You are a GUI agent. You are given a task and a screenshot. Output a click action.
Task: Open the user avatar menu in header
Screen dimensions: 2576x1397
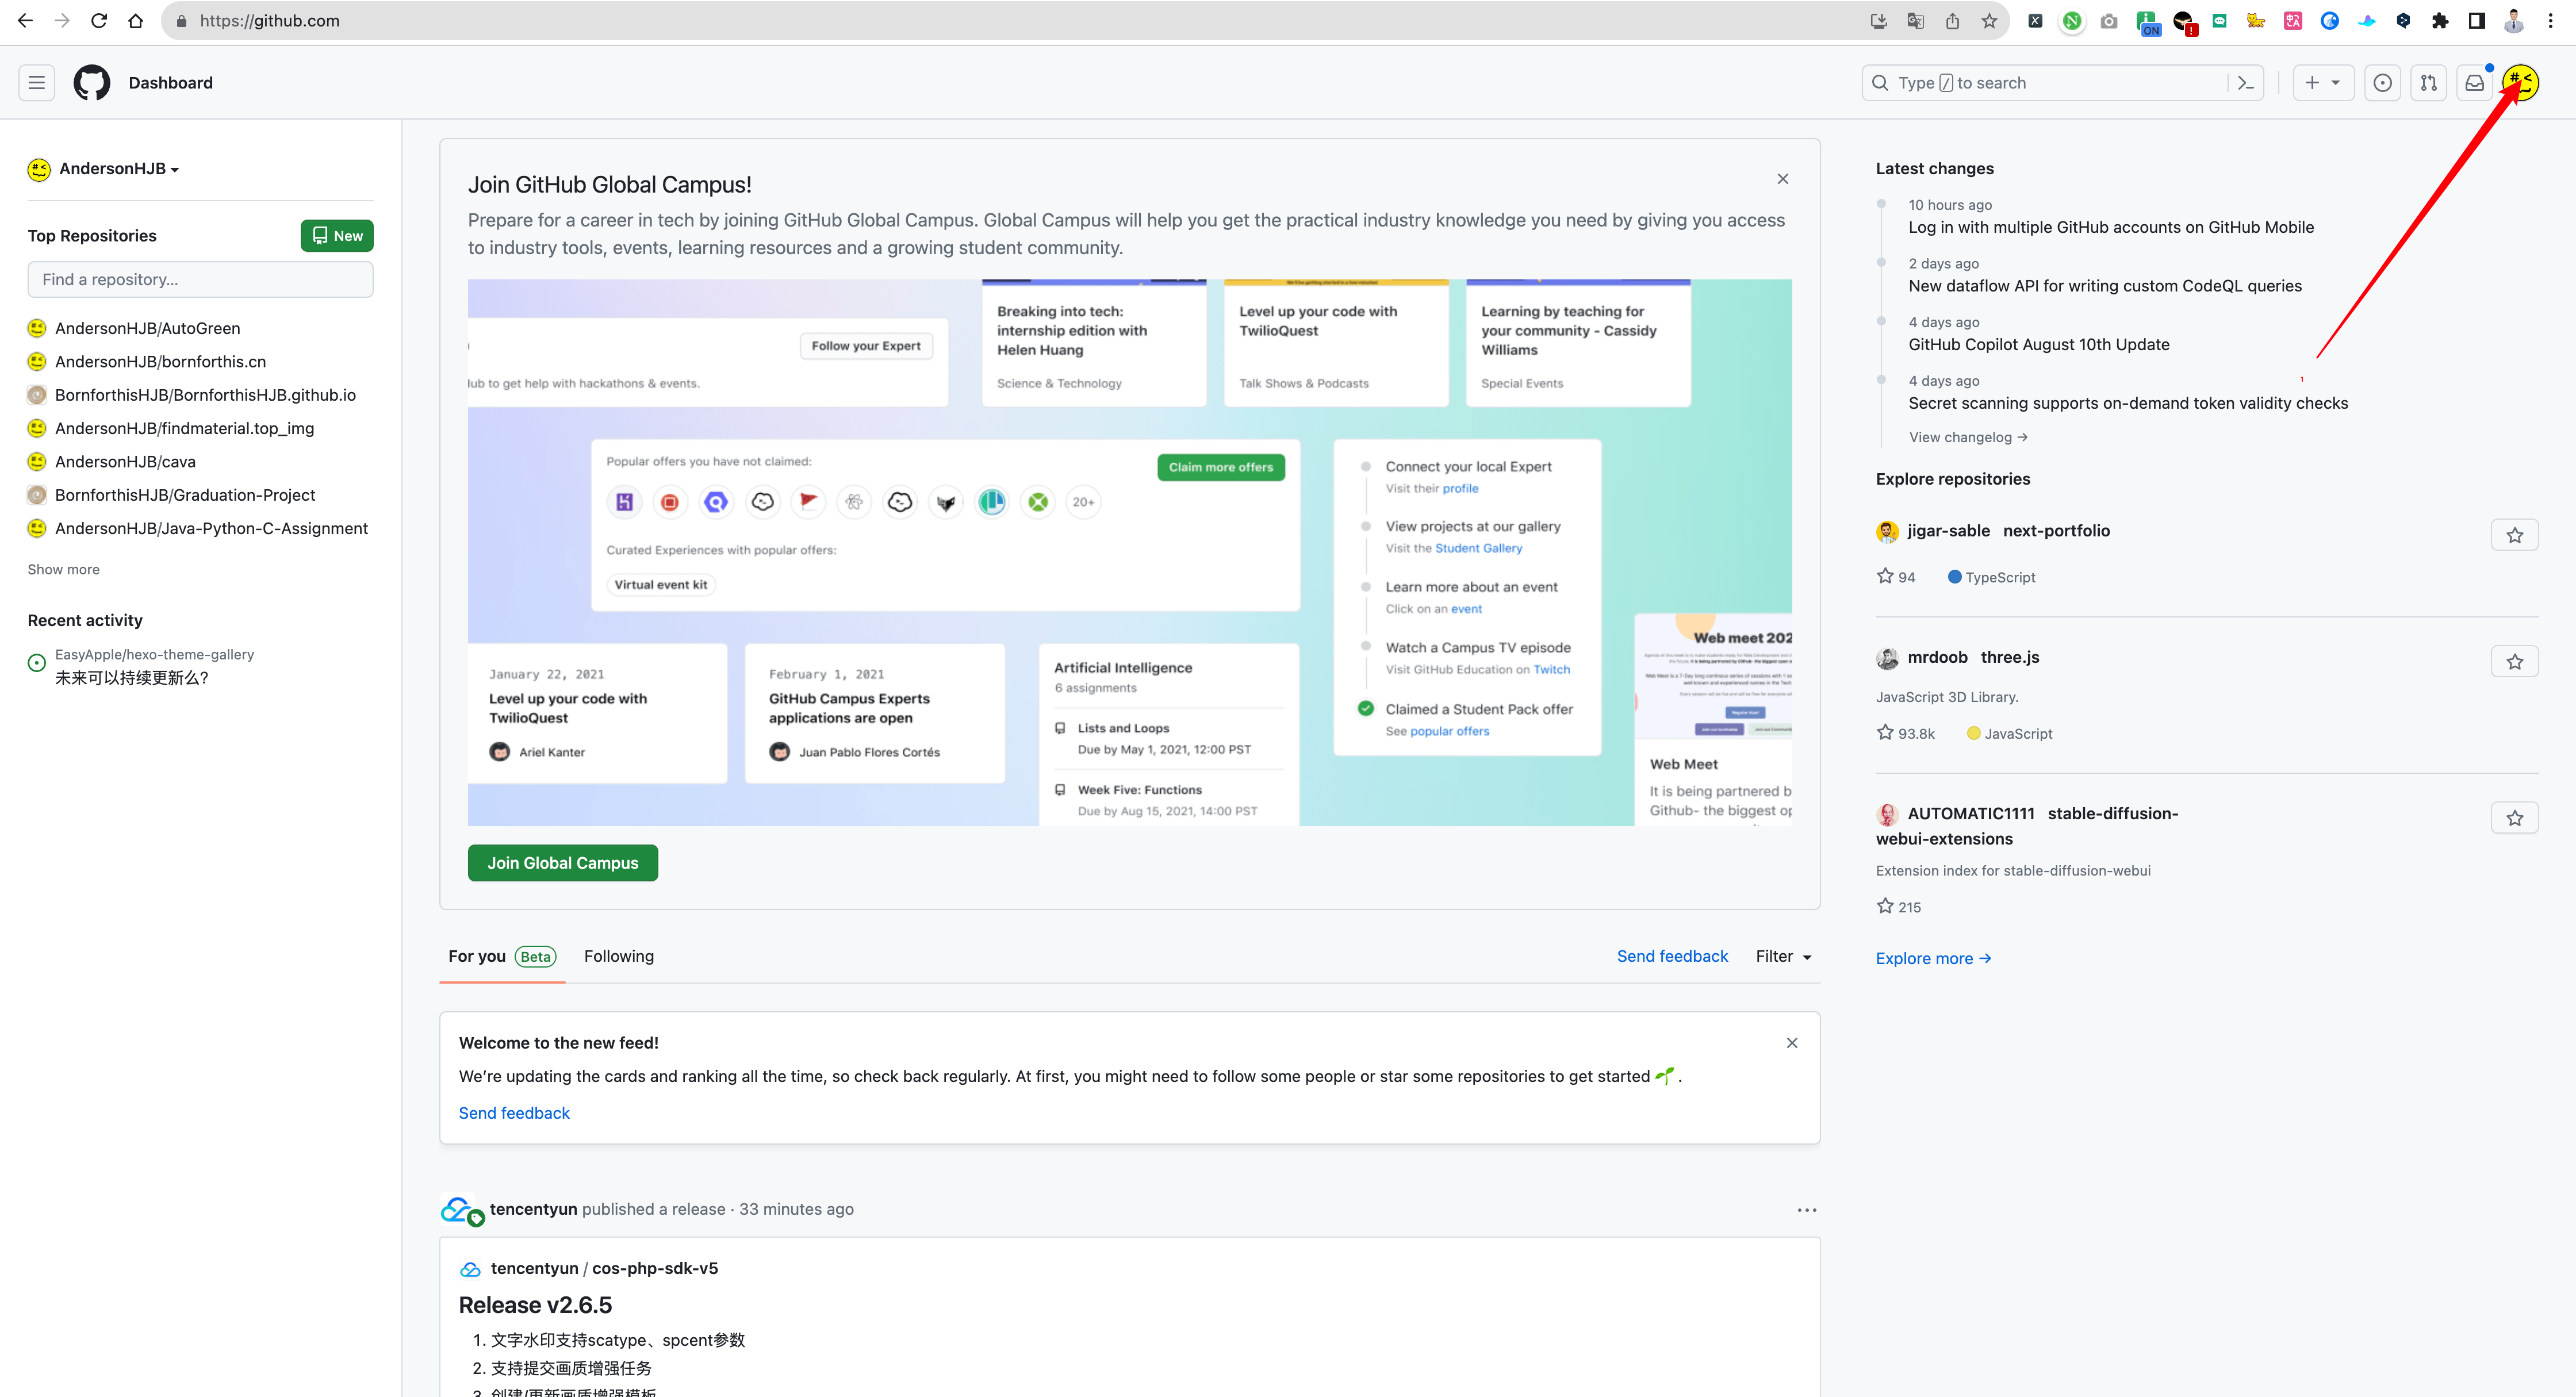coord(2521,83)
